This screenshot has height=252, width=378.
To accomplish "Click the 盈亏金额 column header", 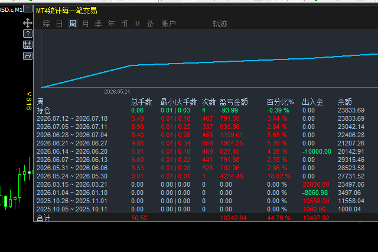I will coord(234,102).
